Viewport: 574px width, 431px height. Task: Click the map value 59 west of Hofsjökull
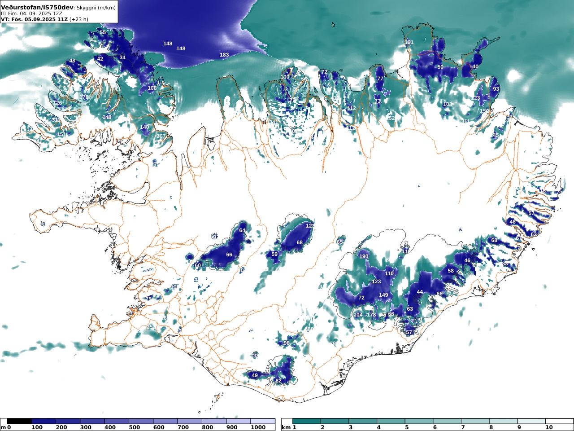click(x=274, y=254)
